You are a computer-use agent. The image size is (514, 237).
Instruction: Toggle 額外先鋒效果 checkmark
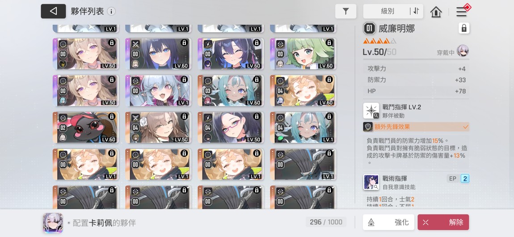pyautogui.click(x=465, y=127)
